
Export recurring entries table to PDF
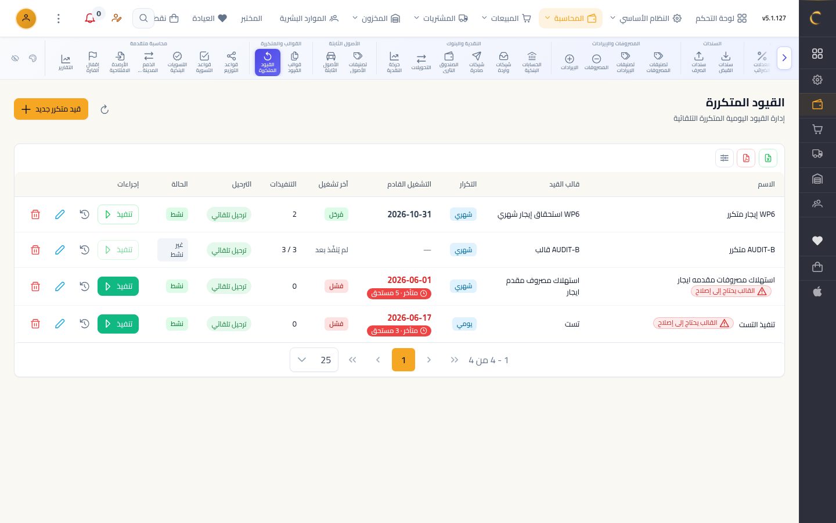pyautogui.click(x=746, y=158)
